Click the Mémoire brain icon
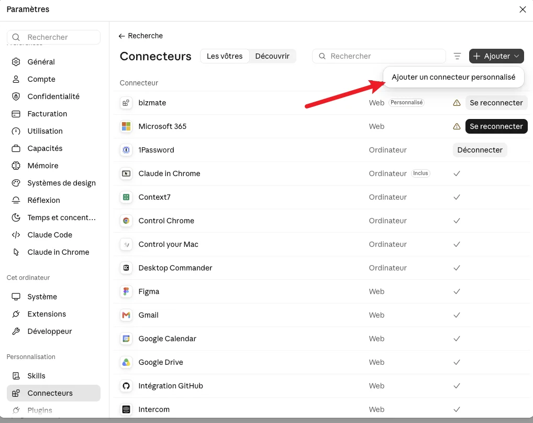 point(16,166)
